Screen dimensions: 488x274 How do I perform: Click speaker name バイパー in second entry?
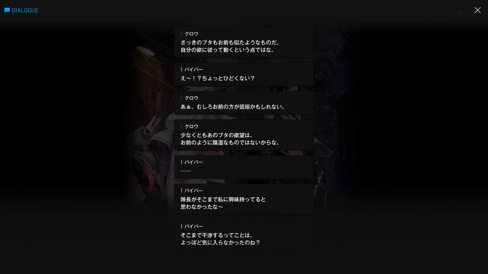[194, 70]
